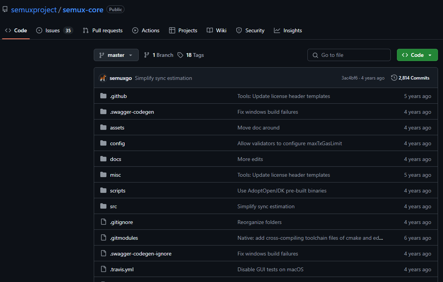Open commit 'Disable GUI tests on macOS'

click(x=270, y=270)
